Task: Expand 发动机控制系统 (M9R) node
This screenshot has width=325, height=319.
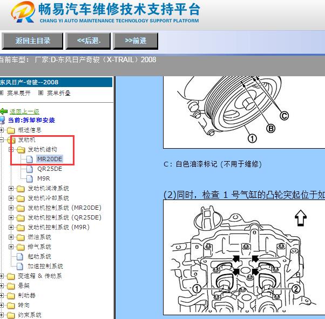Action: coord(11,227)
